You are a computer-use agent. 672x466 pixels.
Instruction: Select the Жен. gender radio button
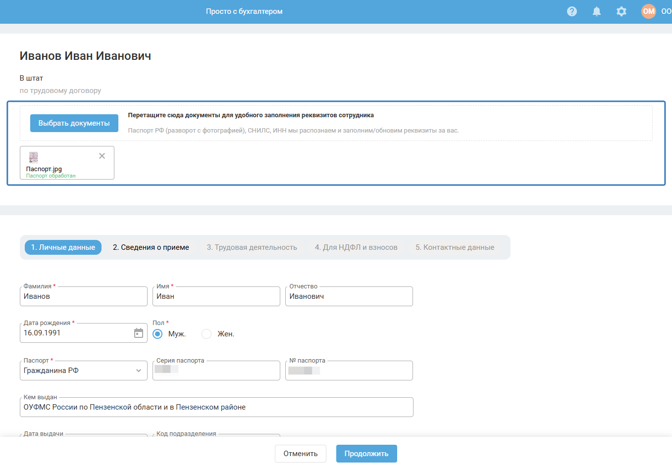[x=207, y=334]
